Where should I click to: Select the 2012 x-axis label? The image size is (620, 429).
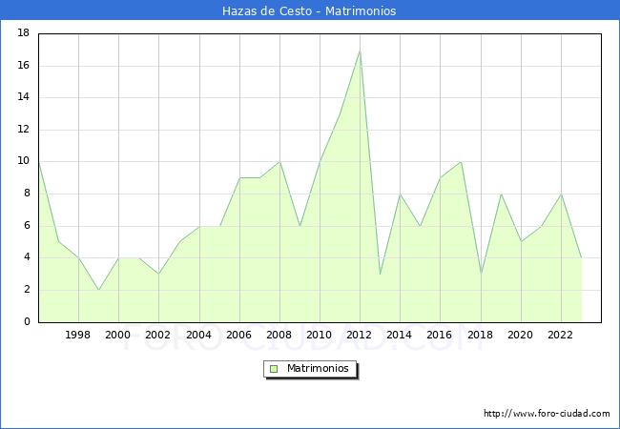pos(360,335)
